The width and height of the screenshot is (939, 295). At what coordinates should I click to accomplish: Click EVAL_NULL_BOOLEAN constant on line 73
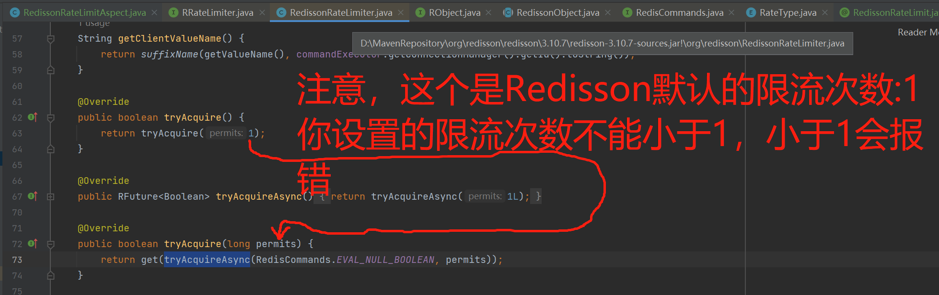coord(385,260)
